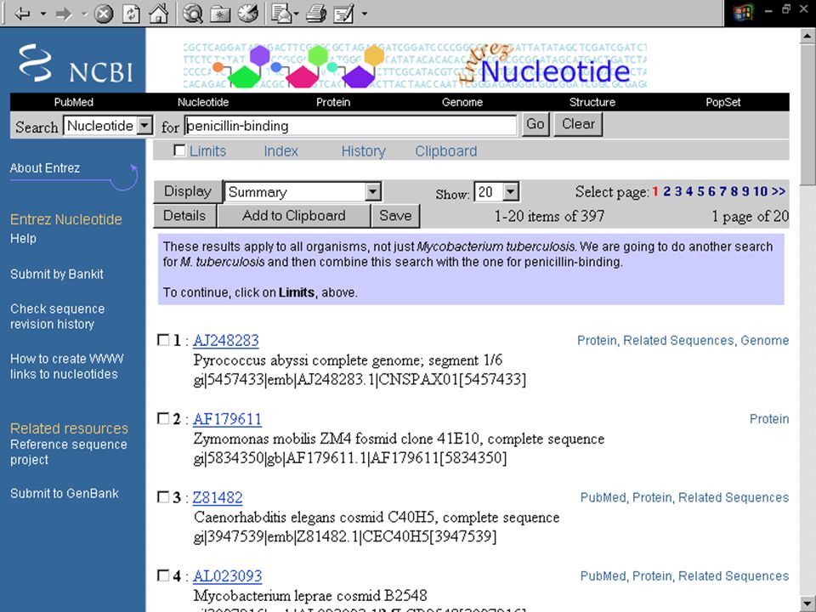Click the vertical scrollbar up arrow
This screenshot has width=816, height=612.
[x=807, y=37]
